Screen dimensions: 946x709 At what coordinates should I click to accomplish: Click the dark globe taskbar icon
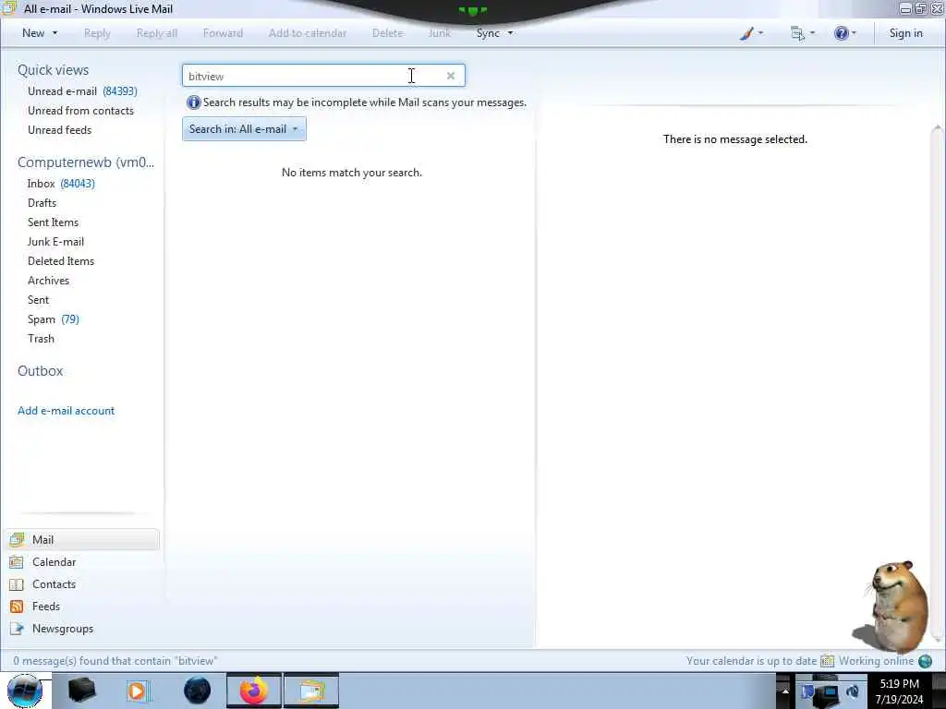pyautogui.click(x=198, y=691)
